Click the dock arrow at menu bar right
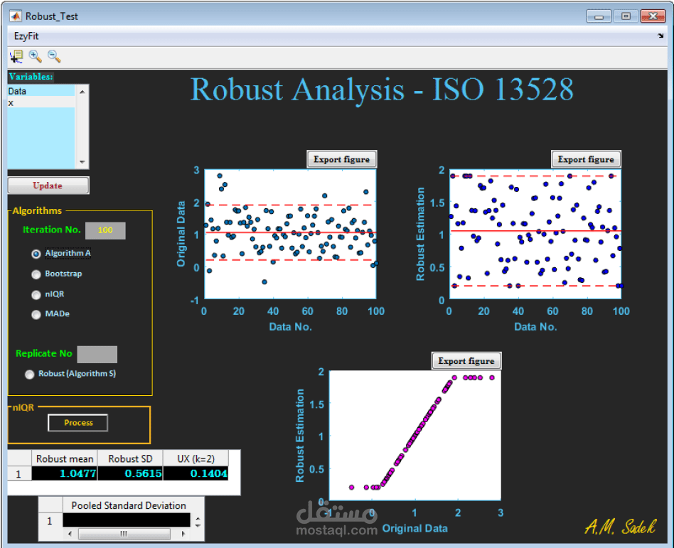The image size is (674, 548). (x=660, y=36)
